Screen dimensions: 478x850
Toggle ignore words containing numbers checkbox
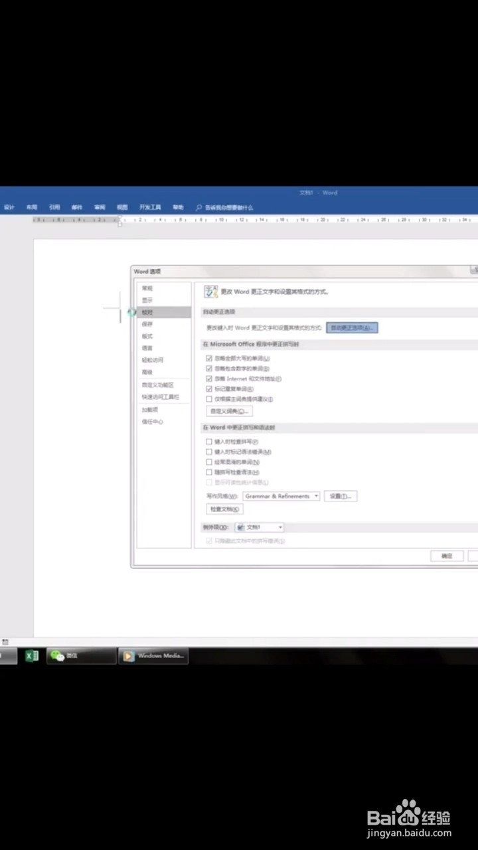[209, 369]
